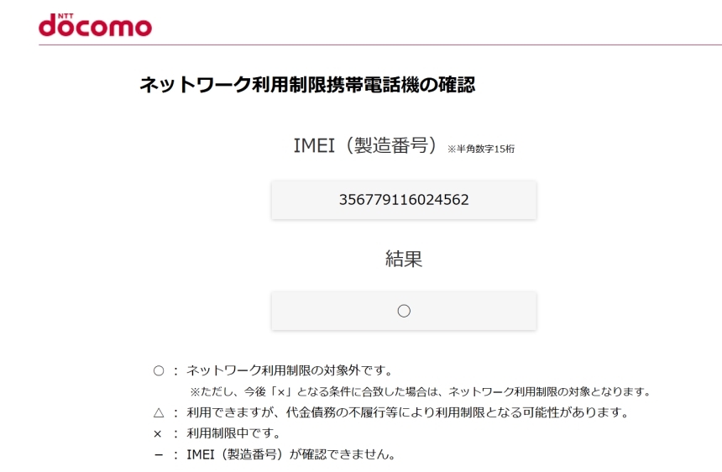This screenshot has width=722, height=472.
Task: Click the text ネットワーク利用制限の対象外です
Action: [x=290, y=370]
